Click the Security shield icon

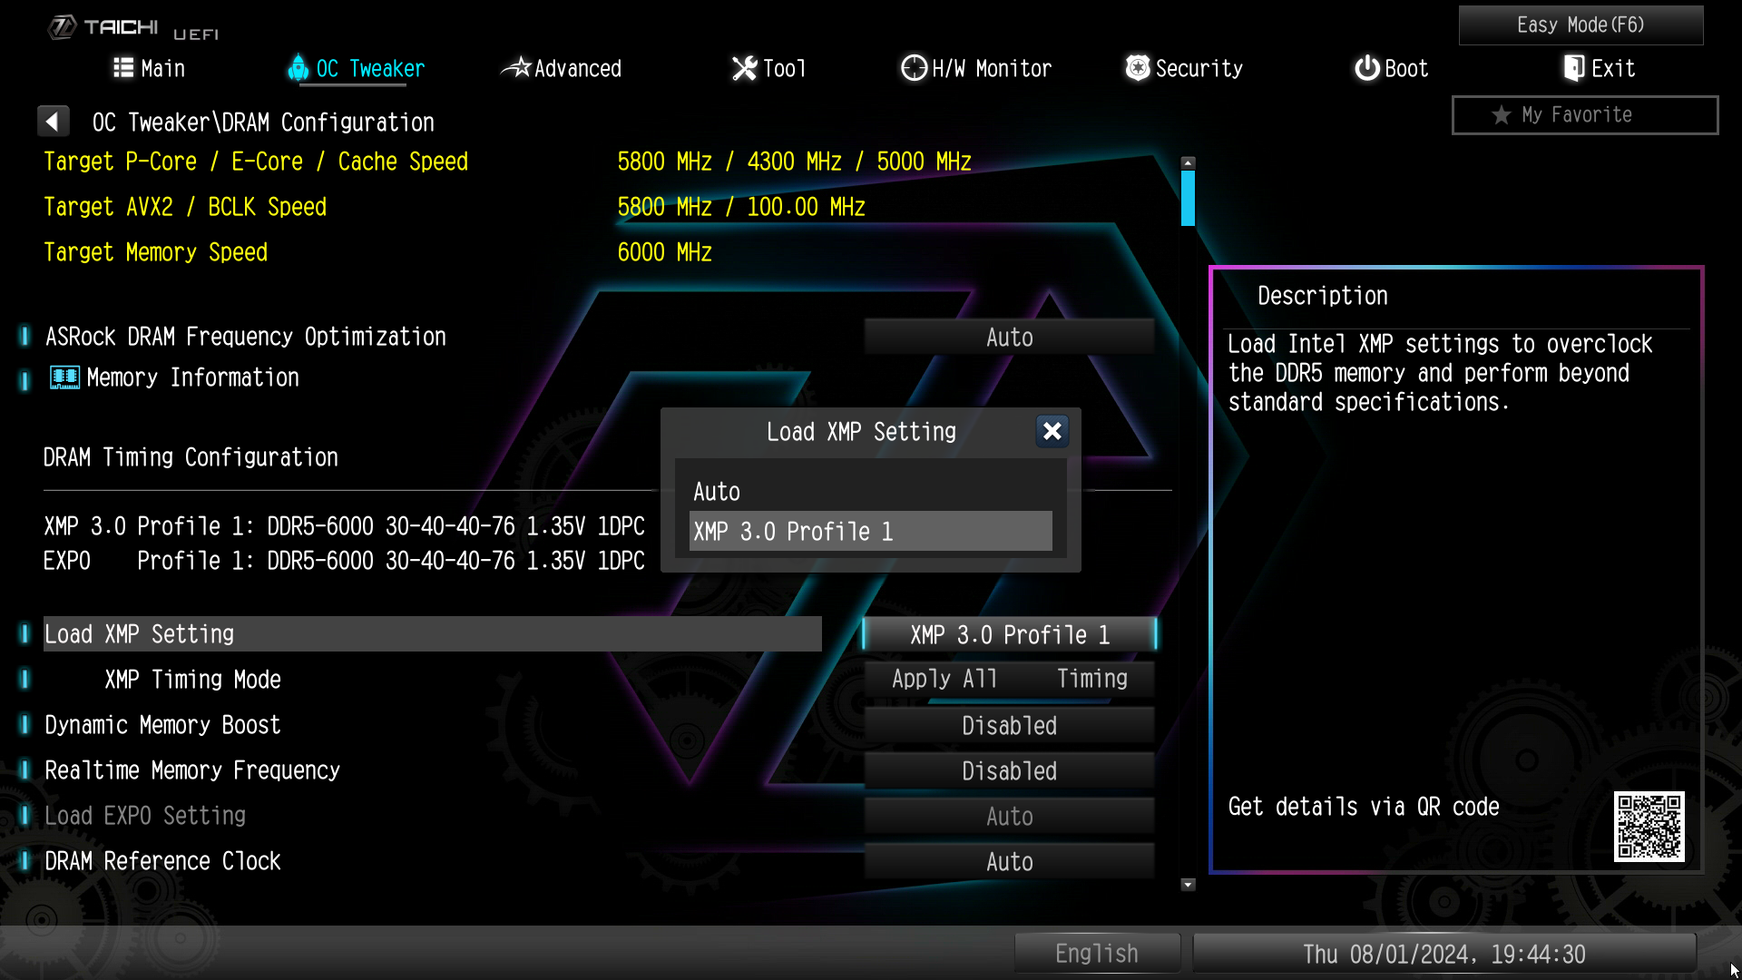(1138, 68)
